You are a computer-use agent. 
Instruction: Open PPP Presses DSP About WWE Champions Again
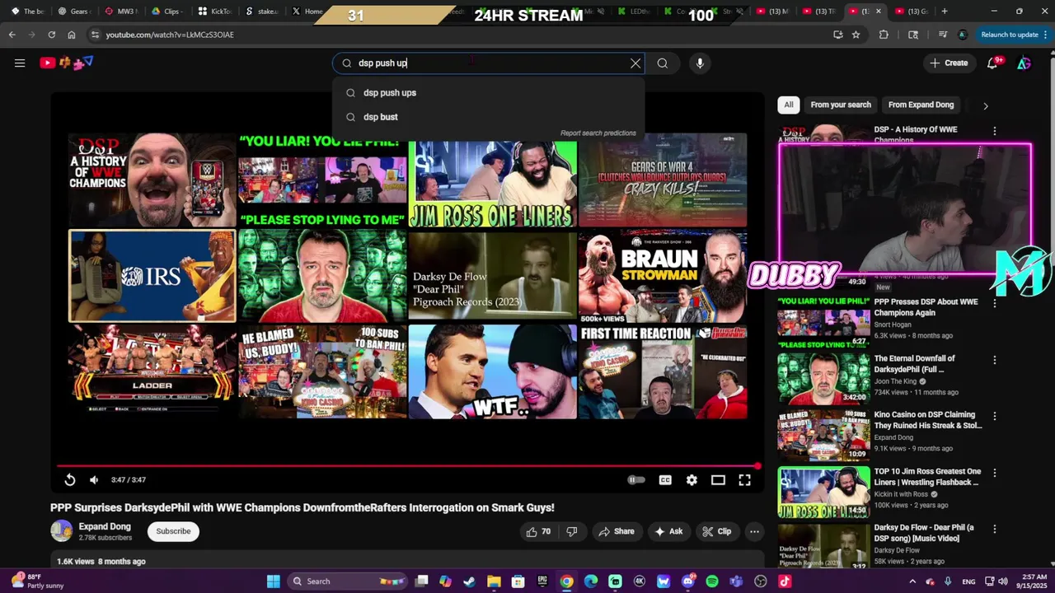(926, 307)
